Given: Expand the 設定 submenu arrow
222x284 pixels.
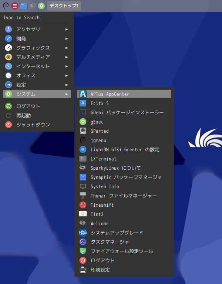Looking at the screenshot, I should click(67, 85).
